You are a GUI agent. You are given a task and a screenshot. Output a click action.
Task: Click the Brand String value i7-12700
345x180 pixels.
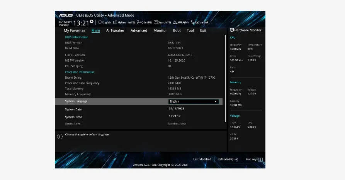(x=192, y=77)
